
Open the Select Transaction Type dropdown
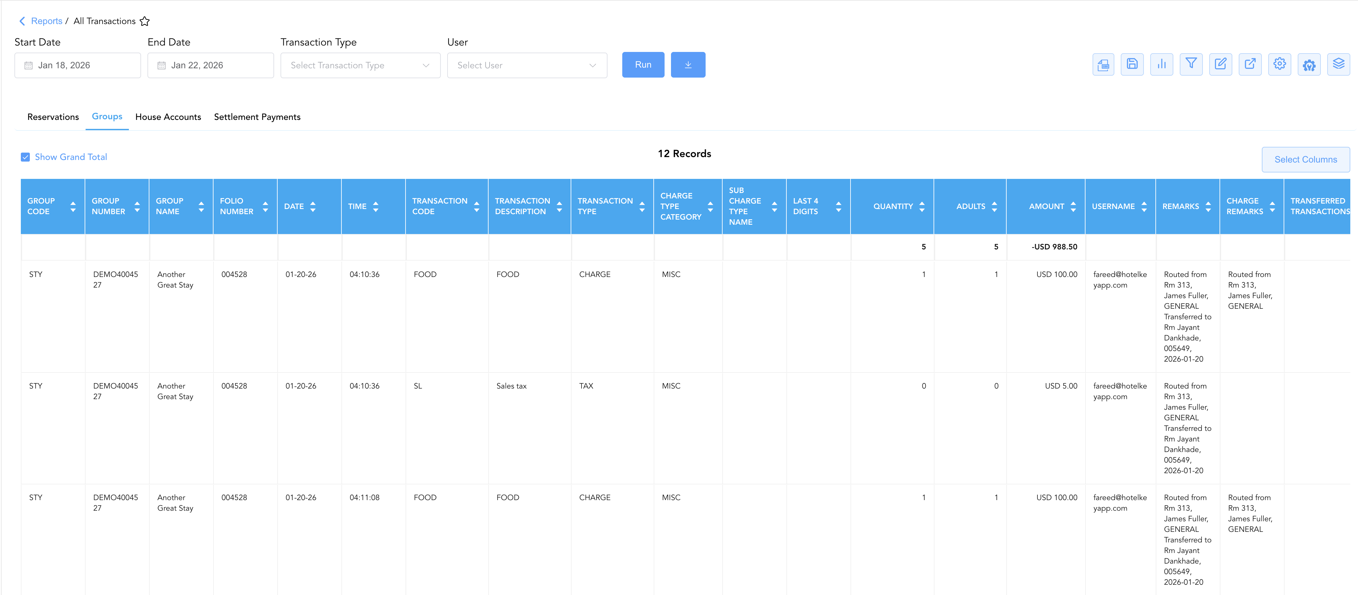pyautogui.click(x=361, y=65)
